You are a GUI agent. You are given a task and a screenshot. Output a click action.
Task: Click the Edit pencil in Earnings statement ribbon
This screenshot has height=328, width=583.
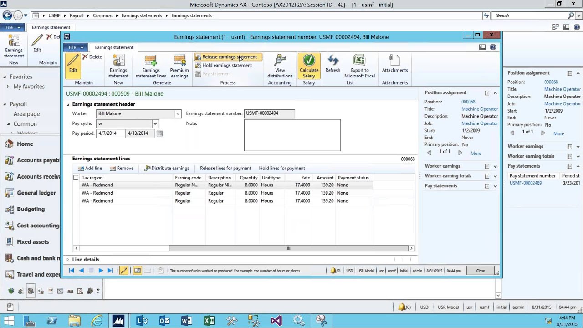click(73, 66)
